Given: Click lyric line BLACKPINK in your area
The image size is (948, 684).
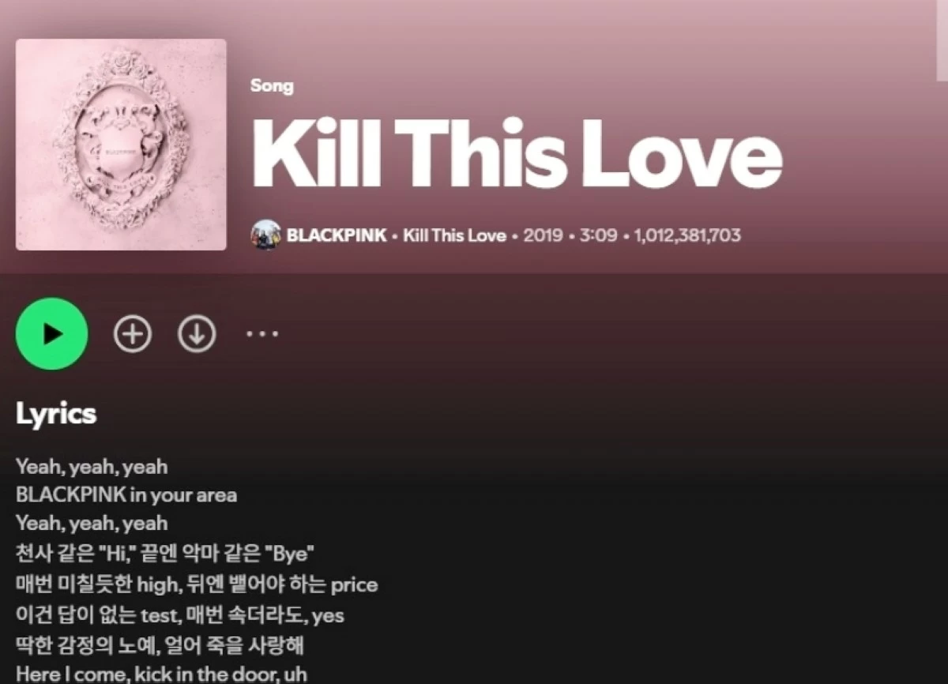Looking at the screenshot, I should (x=126, y=495).
